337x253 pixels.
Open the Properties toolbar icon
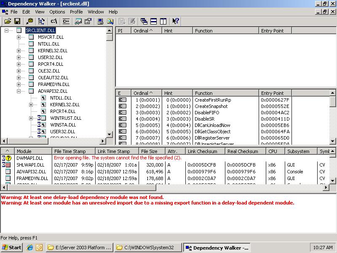tap(88, 21)
